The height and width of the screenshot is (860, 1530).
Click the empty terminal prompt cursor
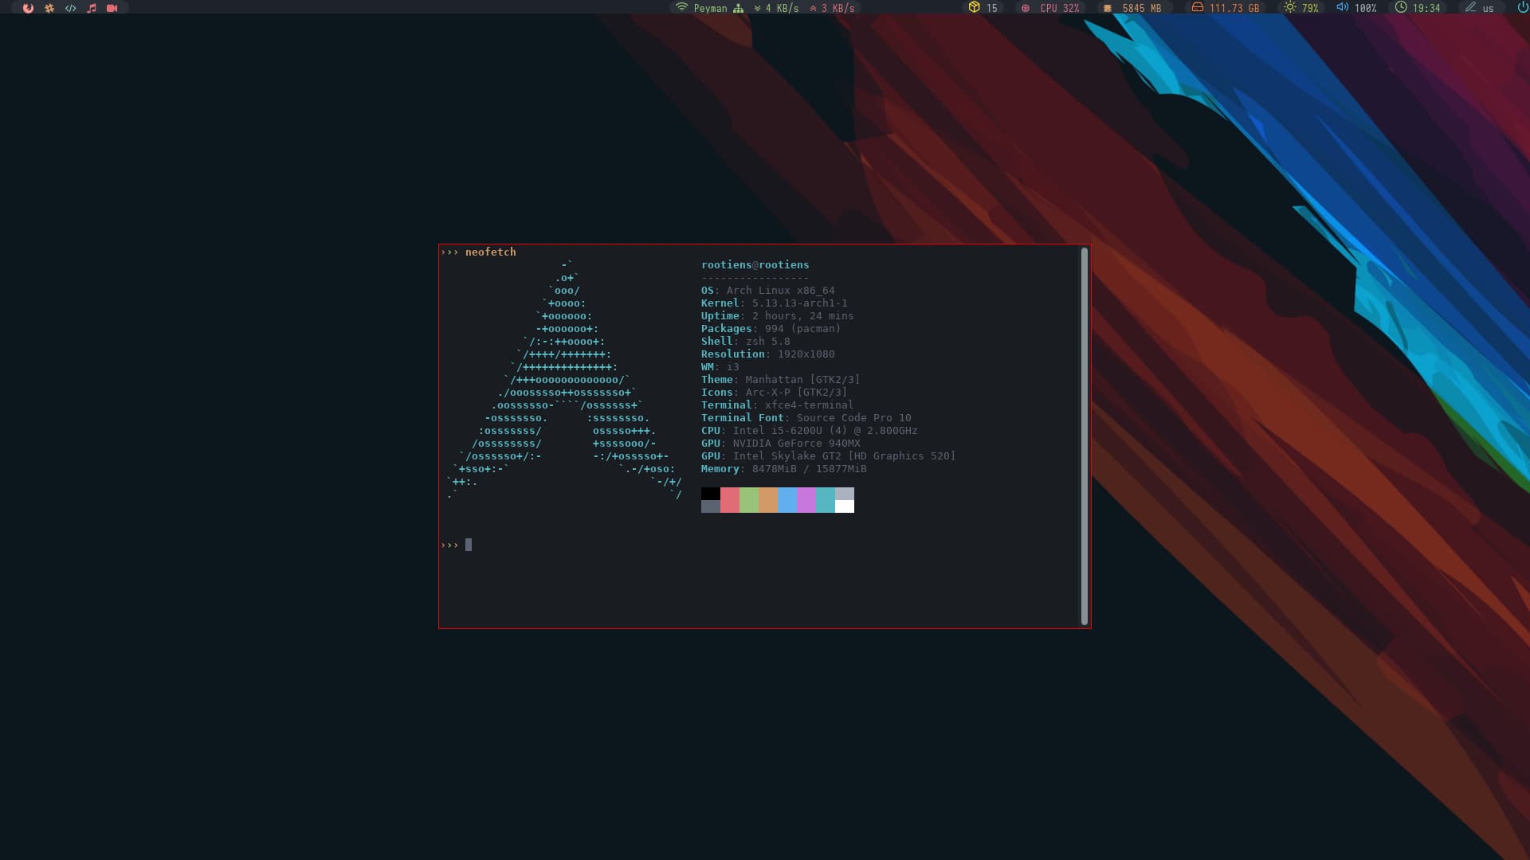click(x=469, y=545)
